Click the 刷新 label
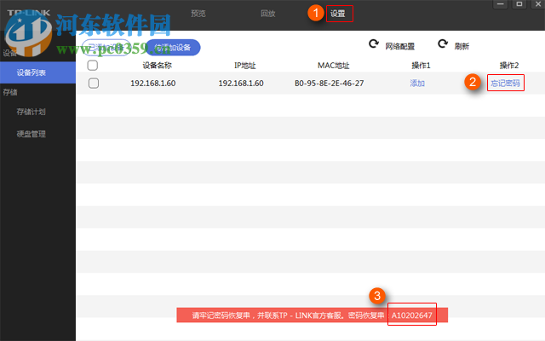 tap(462, 46)
